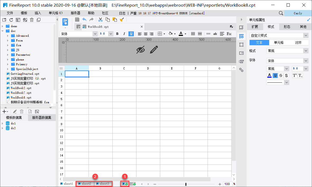Switch to 服务器数据集 tab

pyautogui.click(x=42, y=118)
